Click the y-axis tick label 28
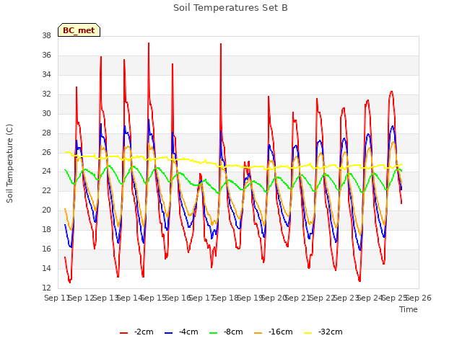The image size is (462, 346). [46, 133]
